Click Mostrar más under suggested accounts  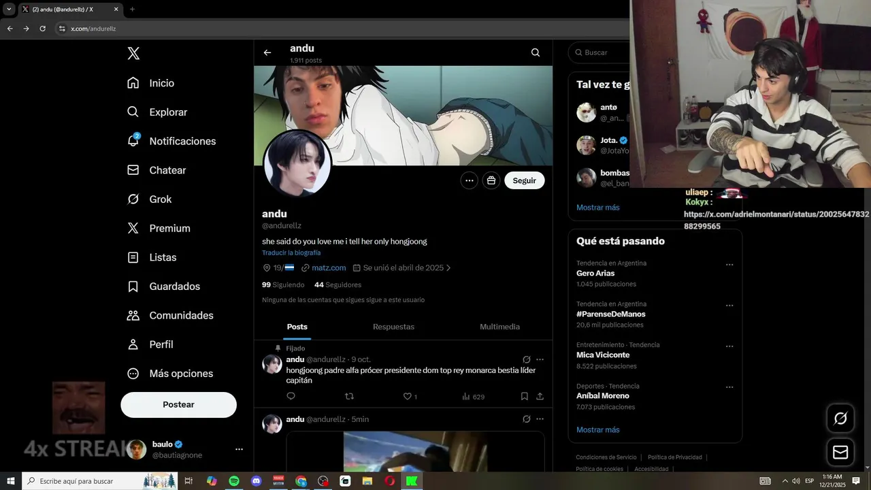click(598, 208)
